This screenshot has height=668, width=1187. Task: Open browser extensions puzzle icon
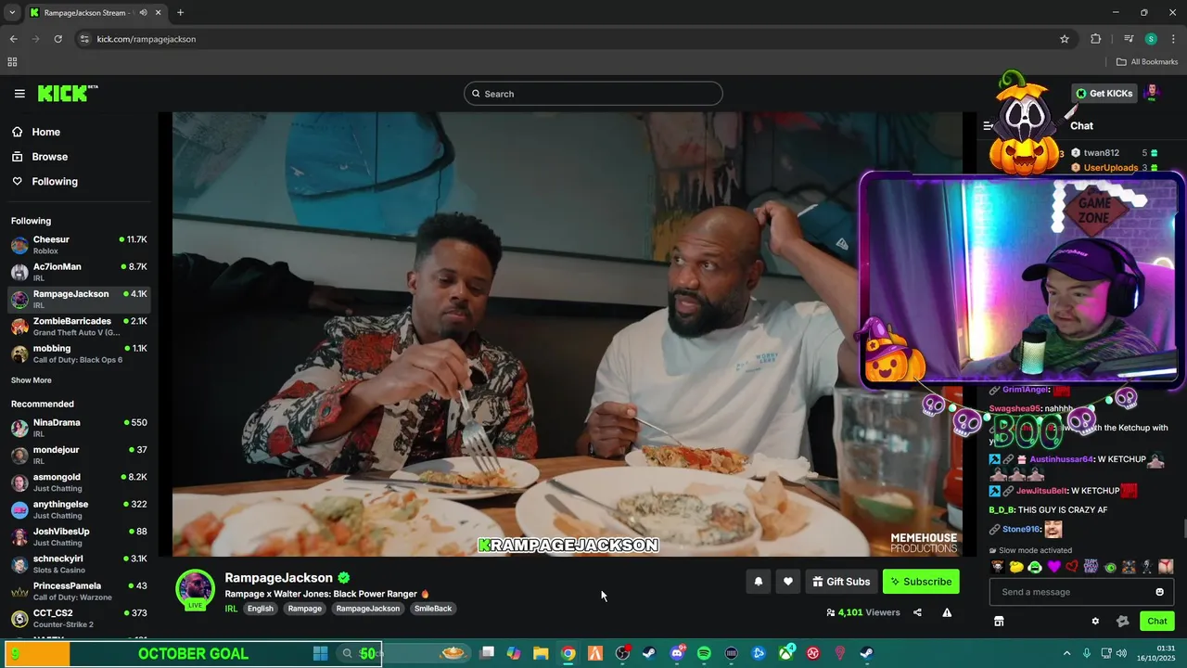1096,39
